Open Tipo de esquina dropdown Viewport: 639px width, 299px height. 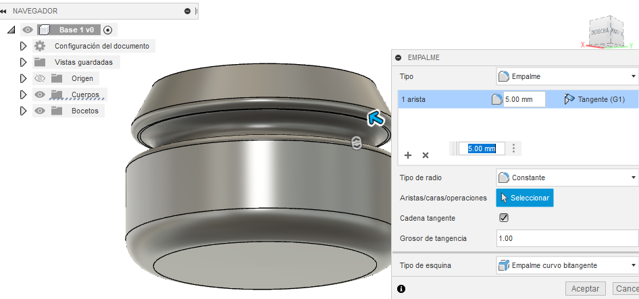tap(567, 265)
